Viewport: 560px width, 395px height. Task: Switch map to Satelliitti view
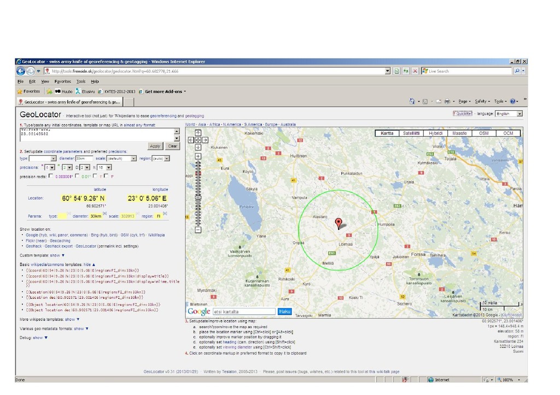click(x=411, y=133)
